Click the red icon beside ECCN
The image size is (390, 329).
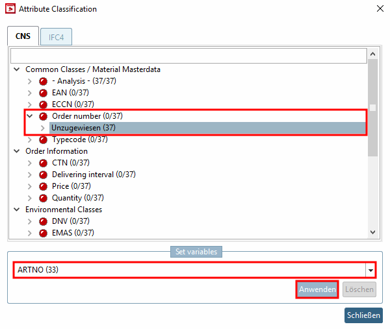pyautogui.click(x=44, y=104)
